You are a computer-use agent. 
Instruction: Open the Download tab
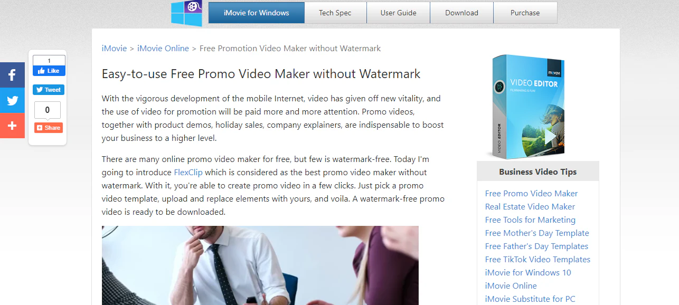[x=461, y=13]
